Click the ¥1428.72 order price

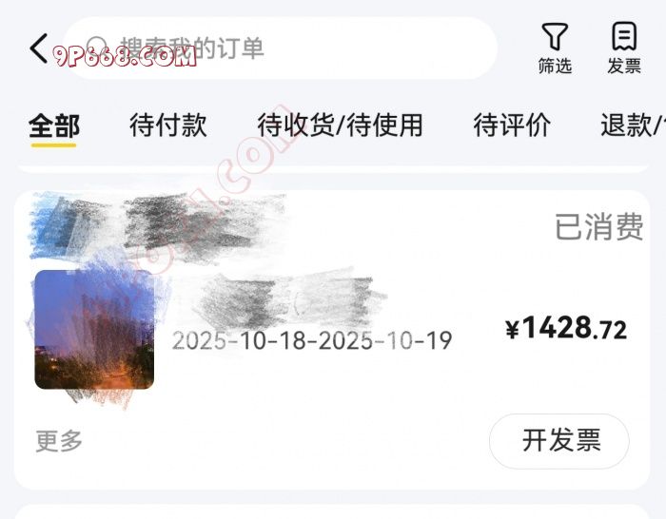[566, 328]
